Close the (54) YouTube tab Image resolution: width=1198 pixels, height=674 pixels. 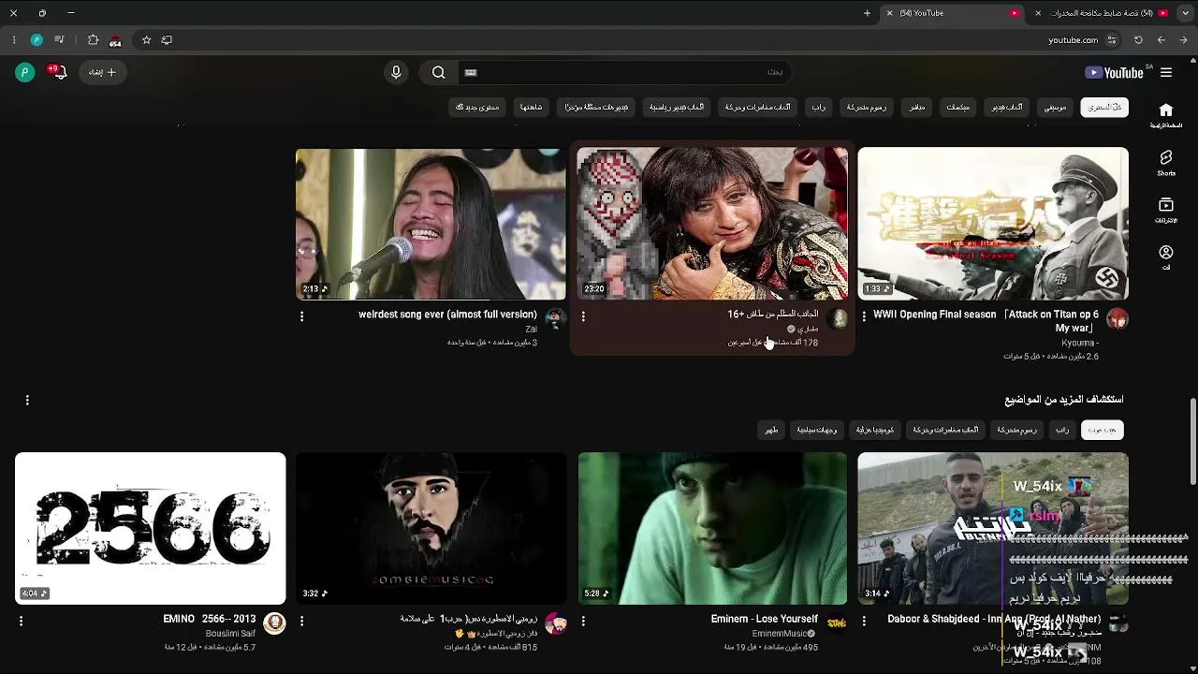pos(889,13)
